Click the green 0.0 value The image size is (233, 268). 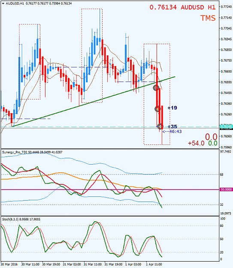click(x=213, y=143)
